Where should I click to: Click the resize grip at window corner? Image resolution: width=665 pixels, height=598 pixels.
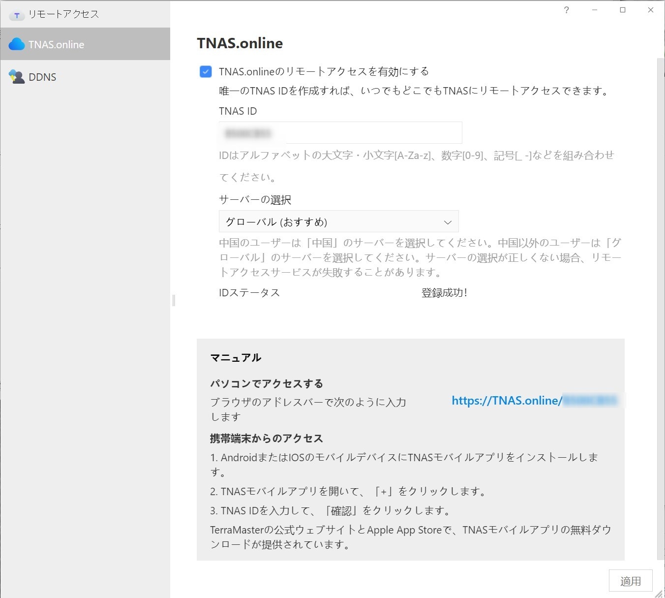point(659,593)
